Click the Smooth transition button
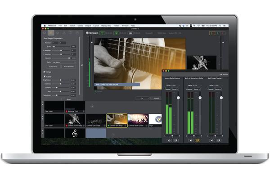The height and width of the screenshot is (180, 270). pyautogui.click(x=156, y=99)
